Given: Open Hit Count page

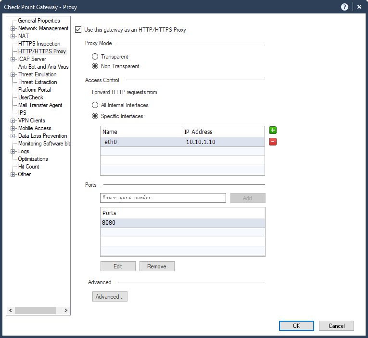Looking at the screenshot, I should (x=29, y=167).
